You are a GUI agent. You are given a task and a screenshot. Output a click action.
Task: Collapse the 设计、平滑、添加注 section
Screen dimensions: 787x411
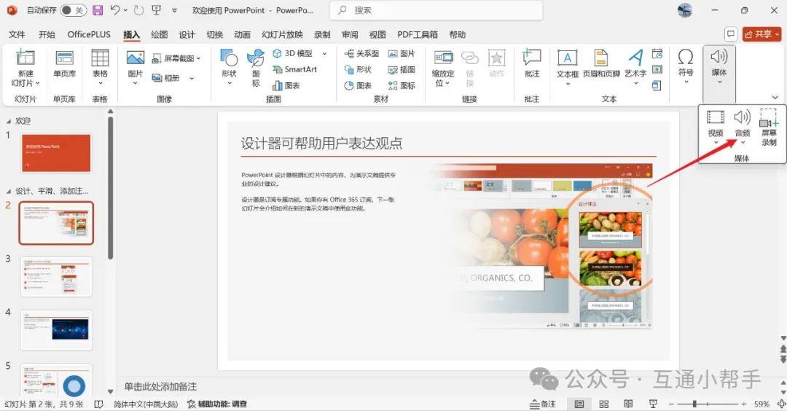pyautogui.click(x=8, y=191)
